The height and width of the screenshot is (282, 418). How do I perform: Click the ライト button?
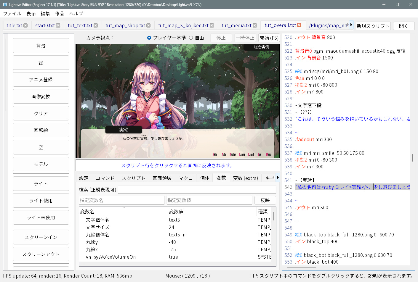tap(41, 184)
